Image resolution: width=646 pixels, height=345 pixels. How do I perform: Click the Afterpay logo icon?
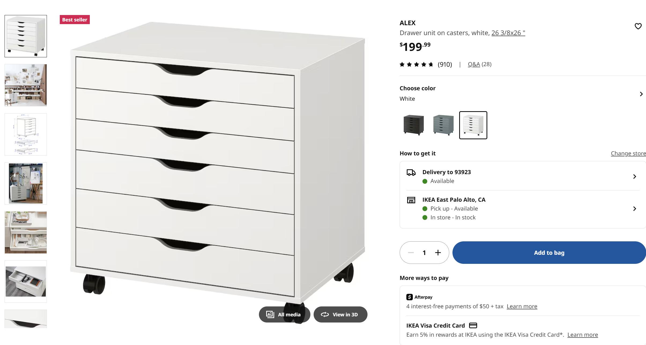pos(410,297)
